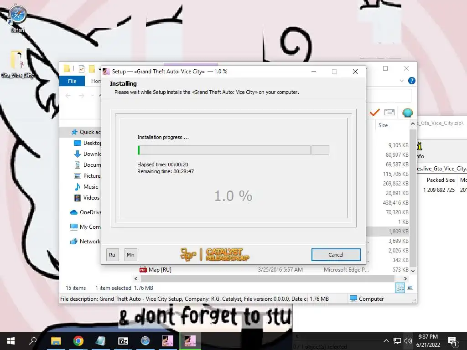Open taskbar Search magnifier
The height and width of the screenshot is (350, 467).
pos(33,341)
